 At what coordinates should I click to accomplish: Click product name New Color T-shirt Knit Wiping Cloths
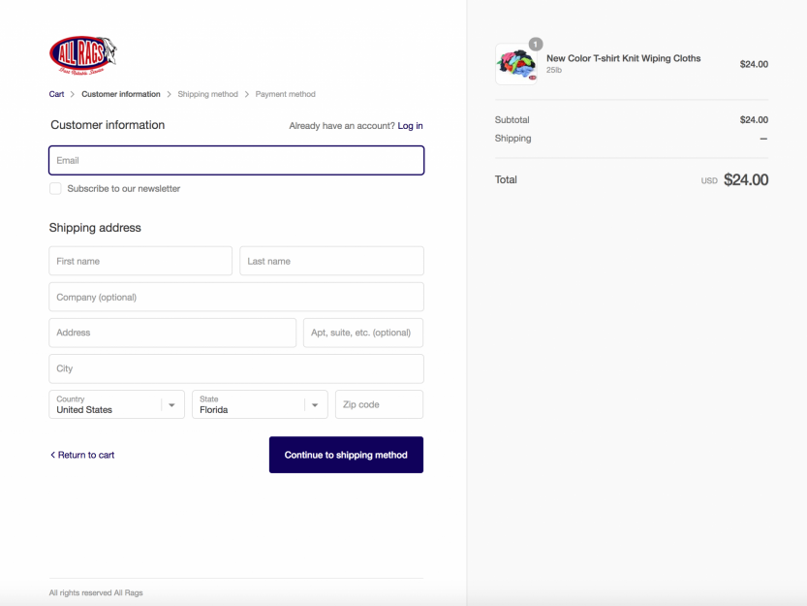tap(623, 58)
